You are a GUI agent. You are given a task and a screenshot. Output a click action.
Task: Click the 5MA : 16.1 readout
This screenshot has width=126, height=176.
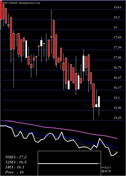[15, 167]
